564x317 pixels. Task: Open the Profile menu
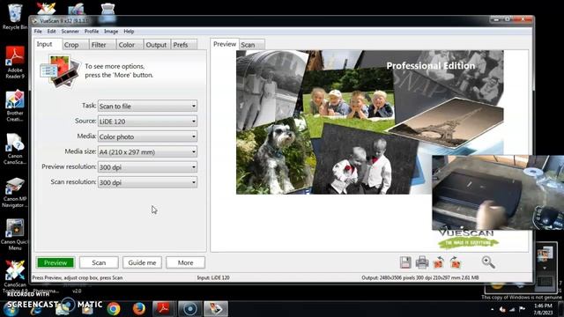click(x=92, y=32)
